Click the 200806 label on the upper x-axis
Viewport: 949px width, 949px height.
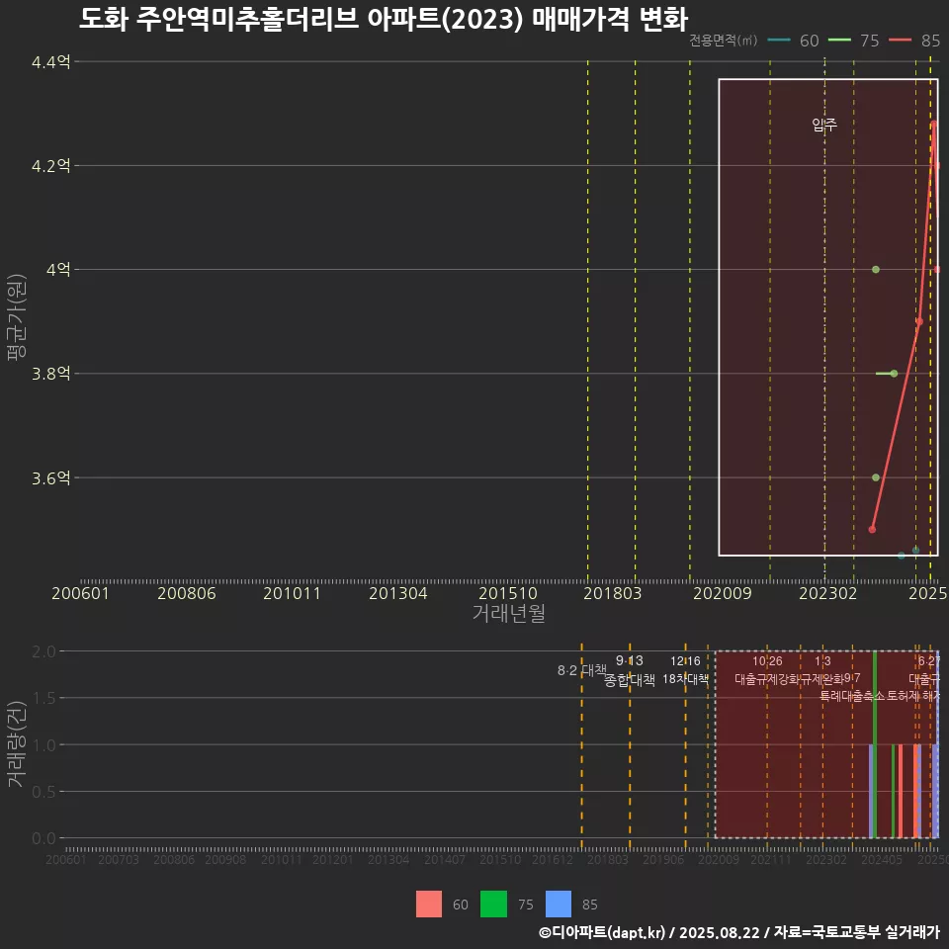click(187, 593)
